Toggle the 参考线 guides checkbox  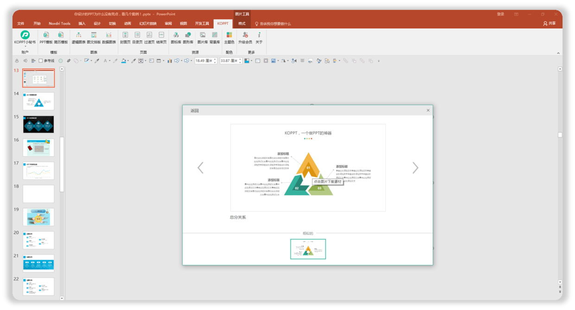click(x=41, y=61)
